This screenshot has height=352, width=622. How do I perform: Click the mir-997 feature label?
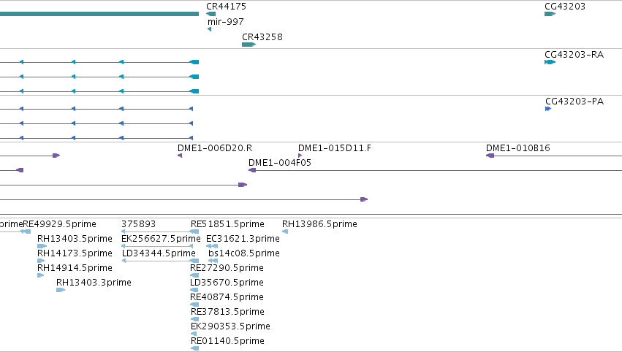[x=225, y=21]
